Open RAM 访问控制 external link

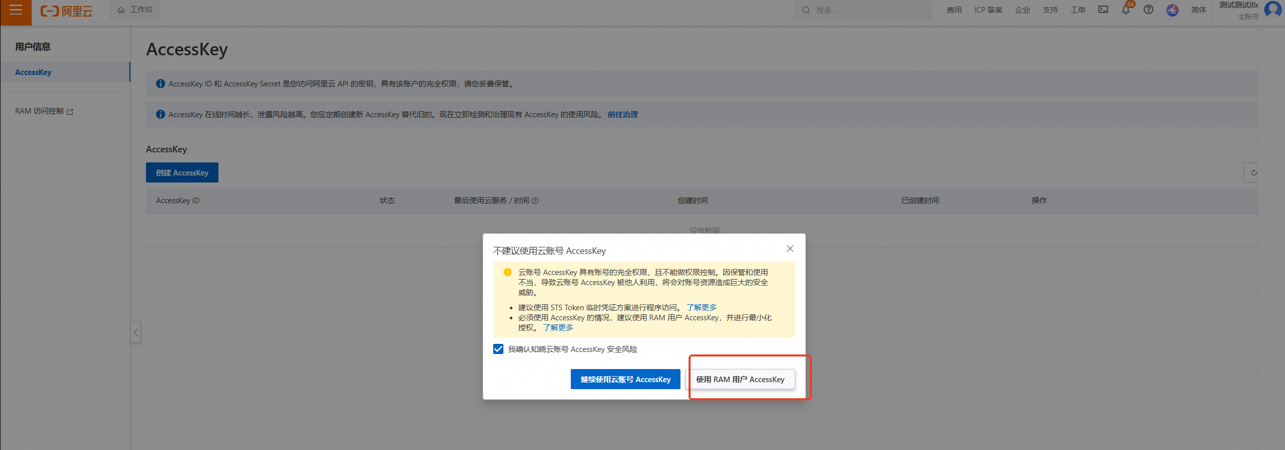pos(44,111)
